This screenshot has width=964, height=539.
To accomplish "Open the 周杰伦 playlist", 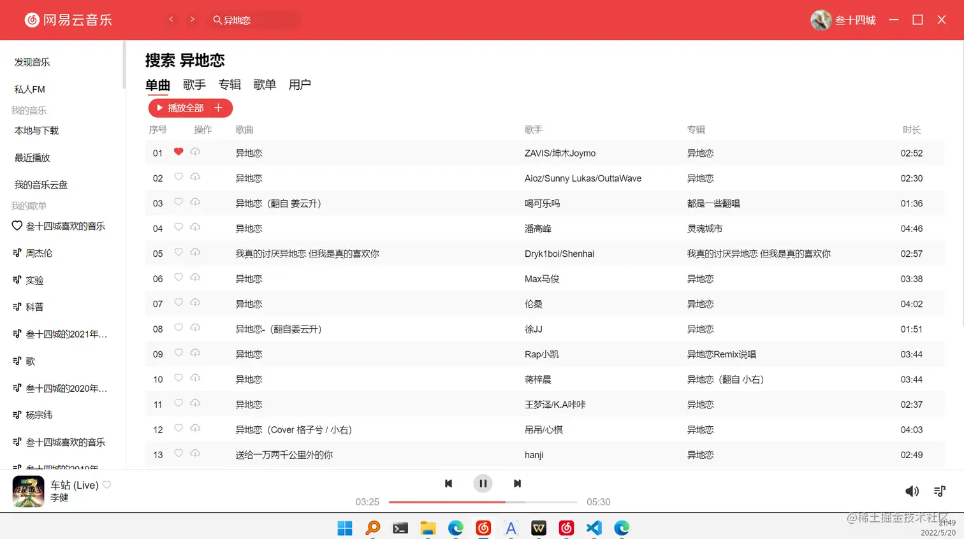I will [x=39, y=253].
